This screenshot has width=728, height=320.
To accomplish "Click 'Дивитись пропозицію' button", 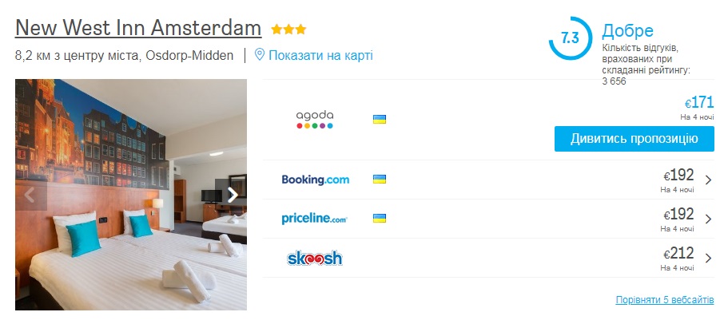I will pos(635,139).
